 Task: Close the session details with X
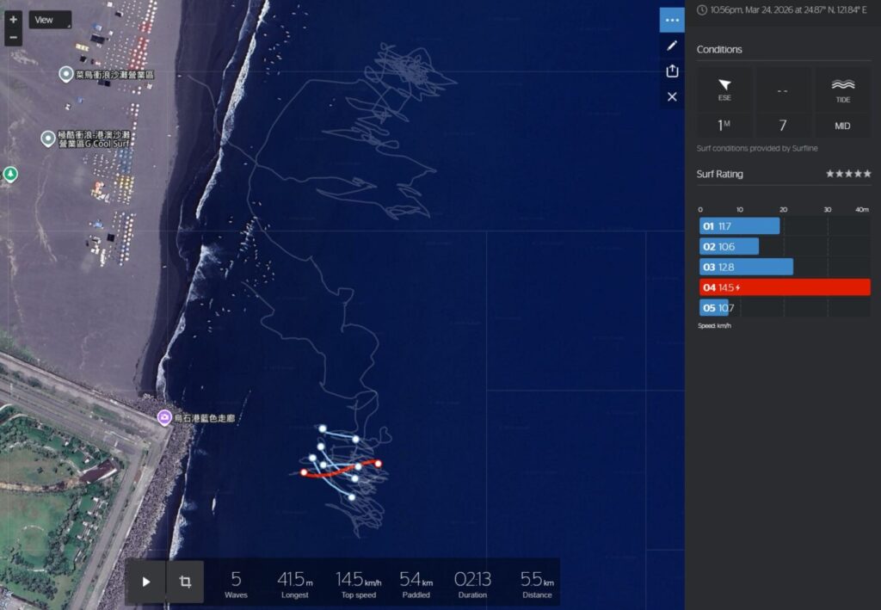pos(672,96)
